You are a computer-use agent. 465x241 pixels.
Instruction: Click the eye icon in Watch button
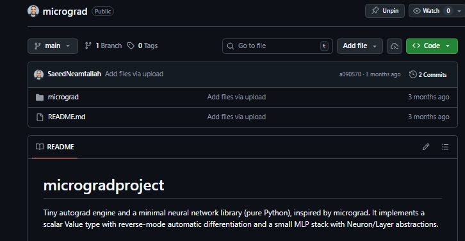click(417, 11)
